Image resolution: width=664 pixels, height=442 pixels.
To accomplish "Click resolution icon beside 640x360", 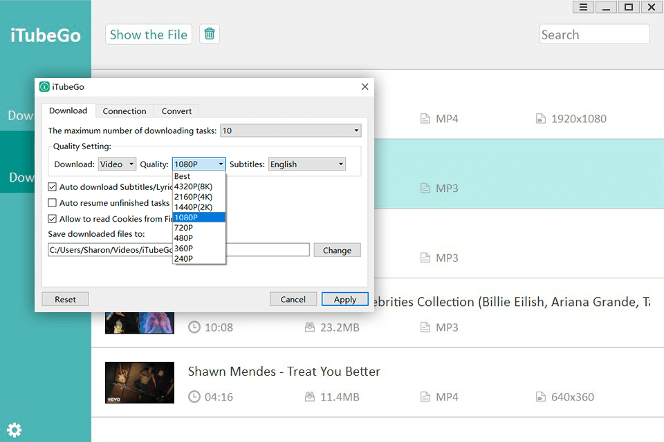I will [541, 397].
